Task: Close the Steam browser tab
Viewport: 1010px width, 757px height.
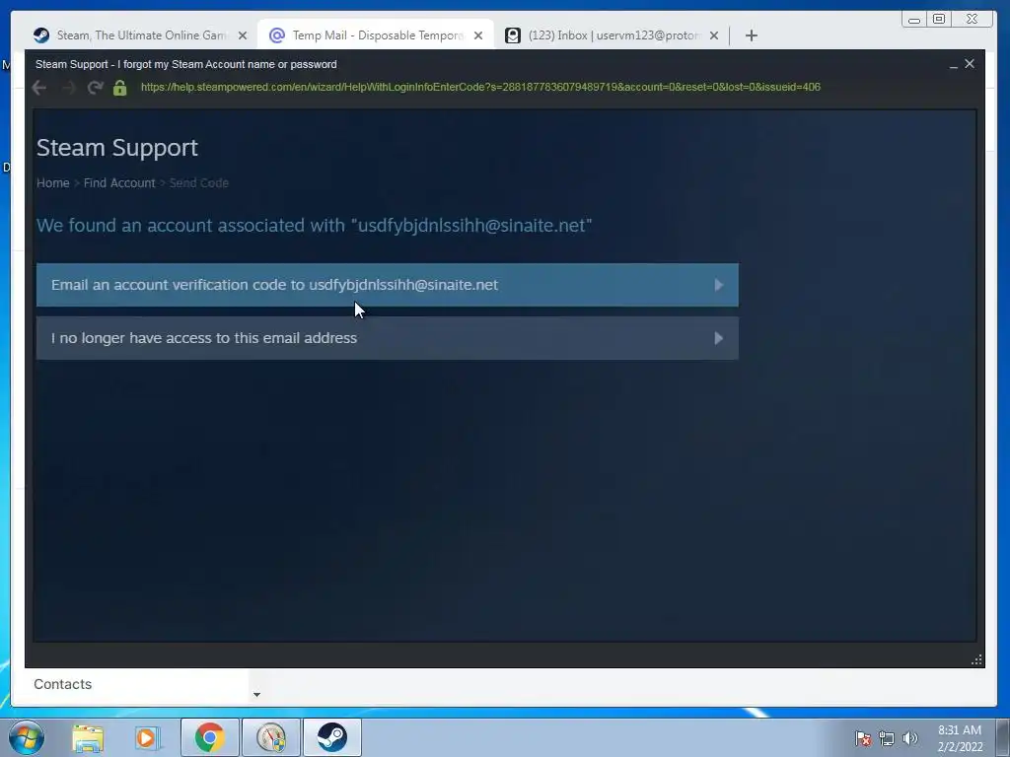Action: [243, 36]
